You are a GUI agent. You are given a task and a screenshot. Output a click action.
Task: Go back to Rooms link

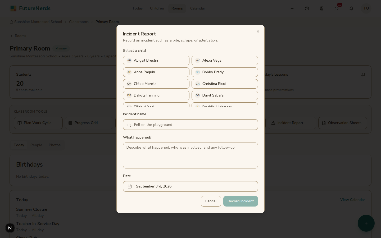(18, 36)
